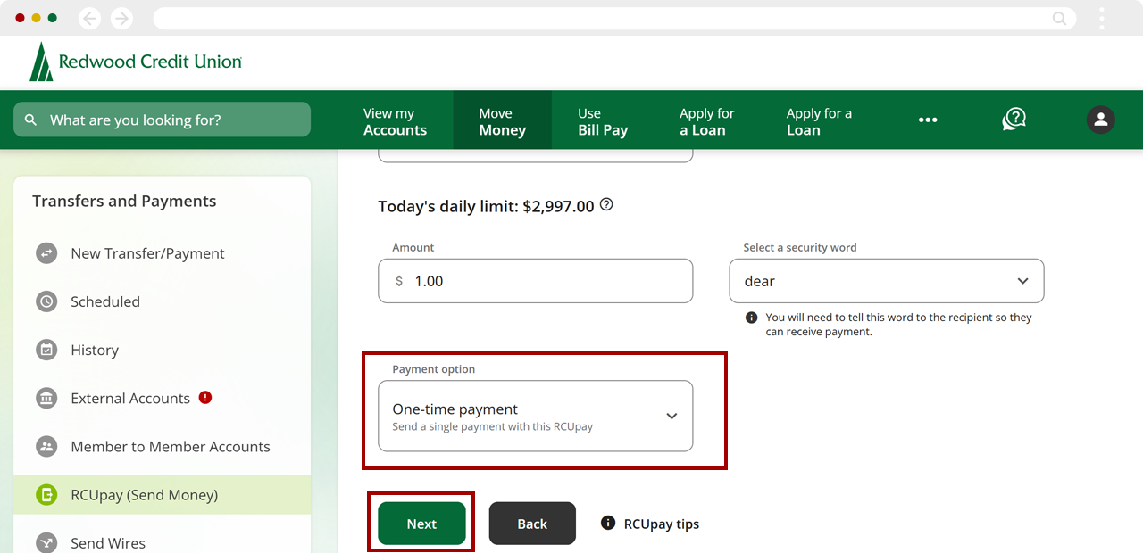Click the Redwood Credit Union logo
Screen dimensions: 1143x553
[x=136, y=62]
